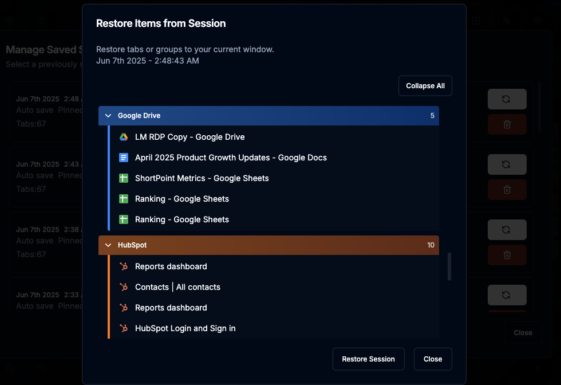Click the text Restore tabs or groups to your current window

click(x=185, y=49)
